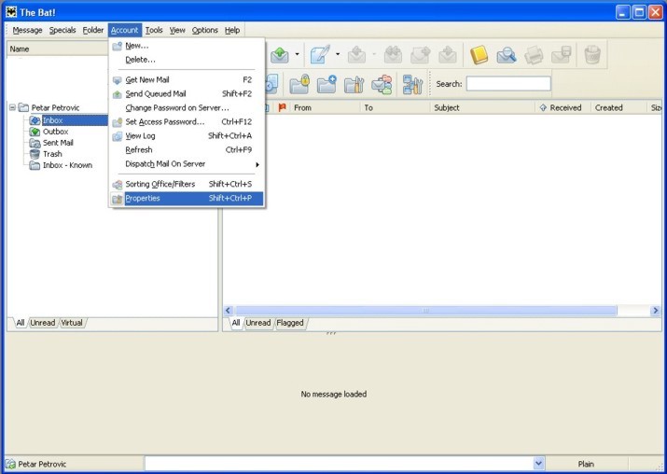Click the grayed Reply to All icon

[x=393, y=55]
